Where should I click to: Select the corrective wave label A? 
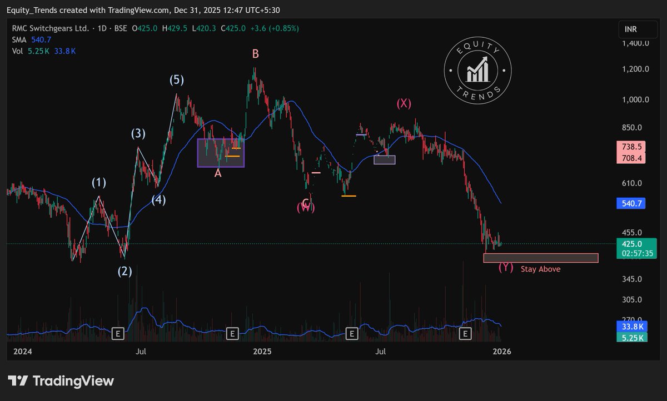click(218, 173)
